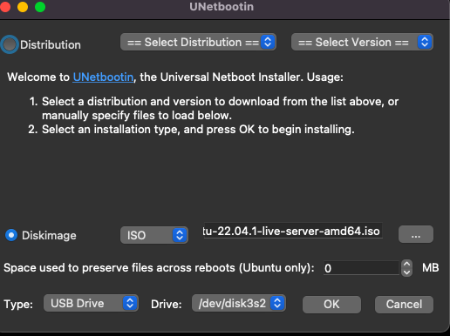Choose a drive from /dev/disk3s2 dropdown
450x336 pixels.
pos(239,303)
